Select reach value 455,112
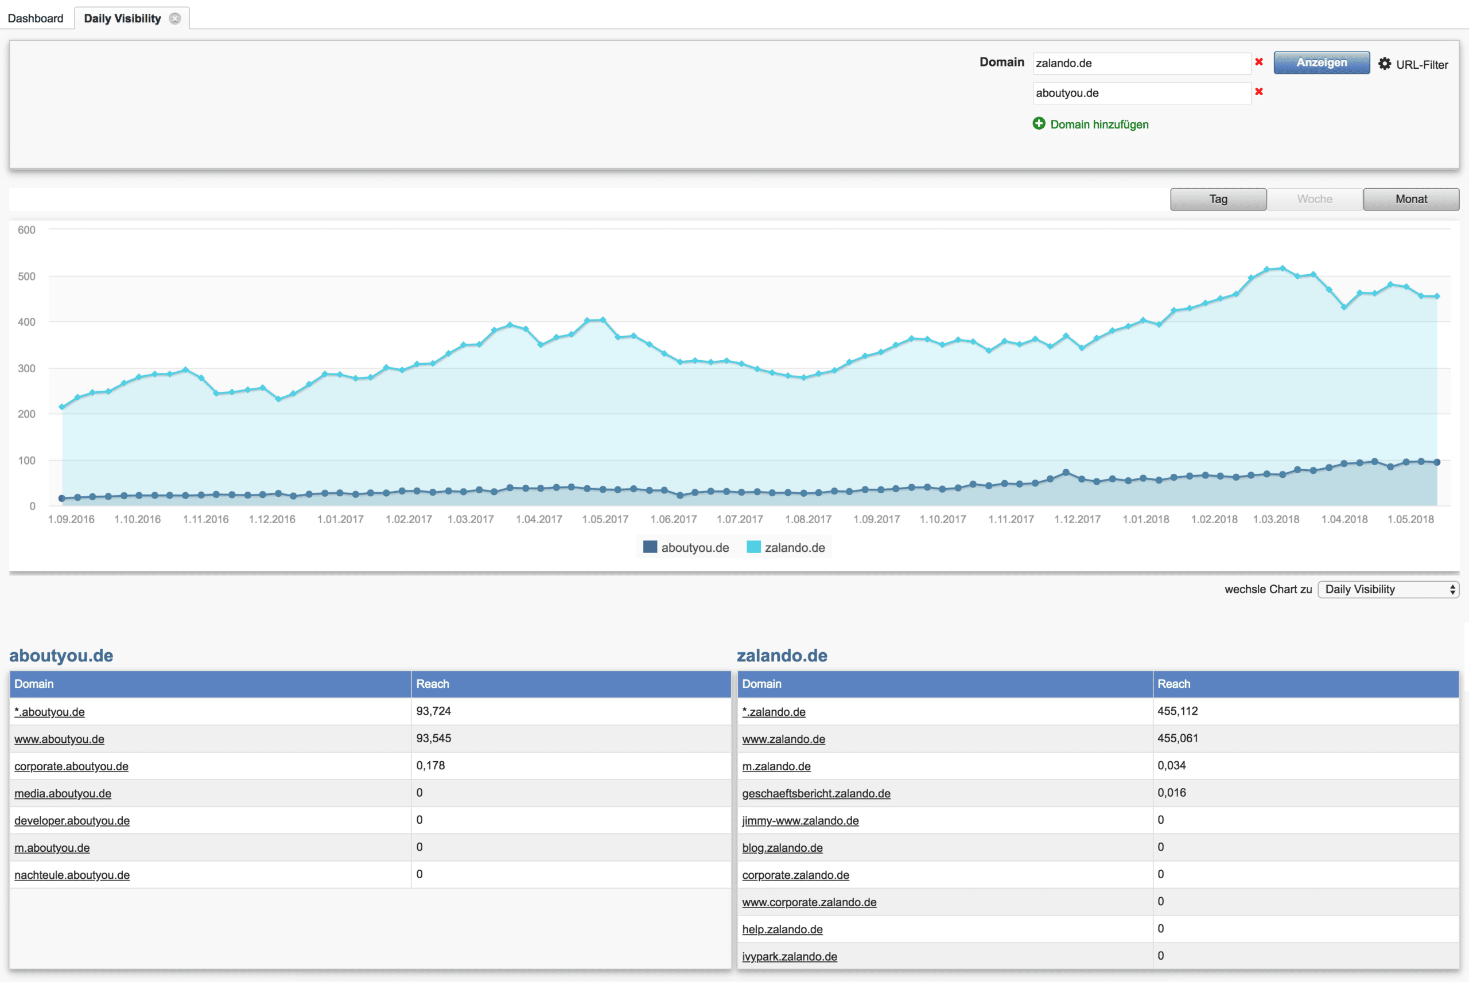Screen dimensions: 1469x982 click(1177, 711)
